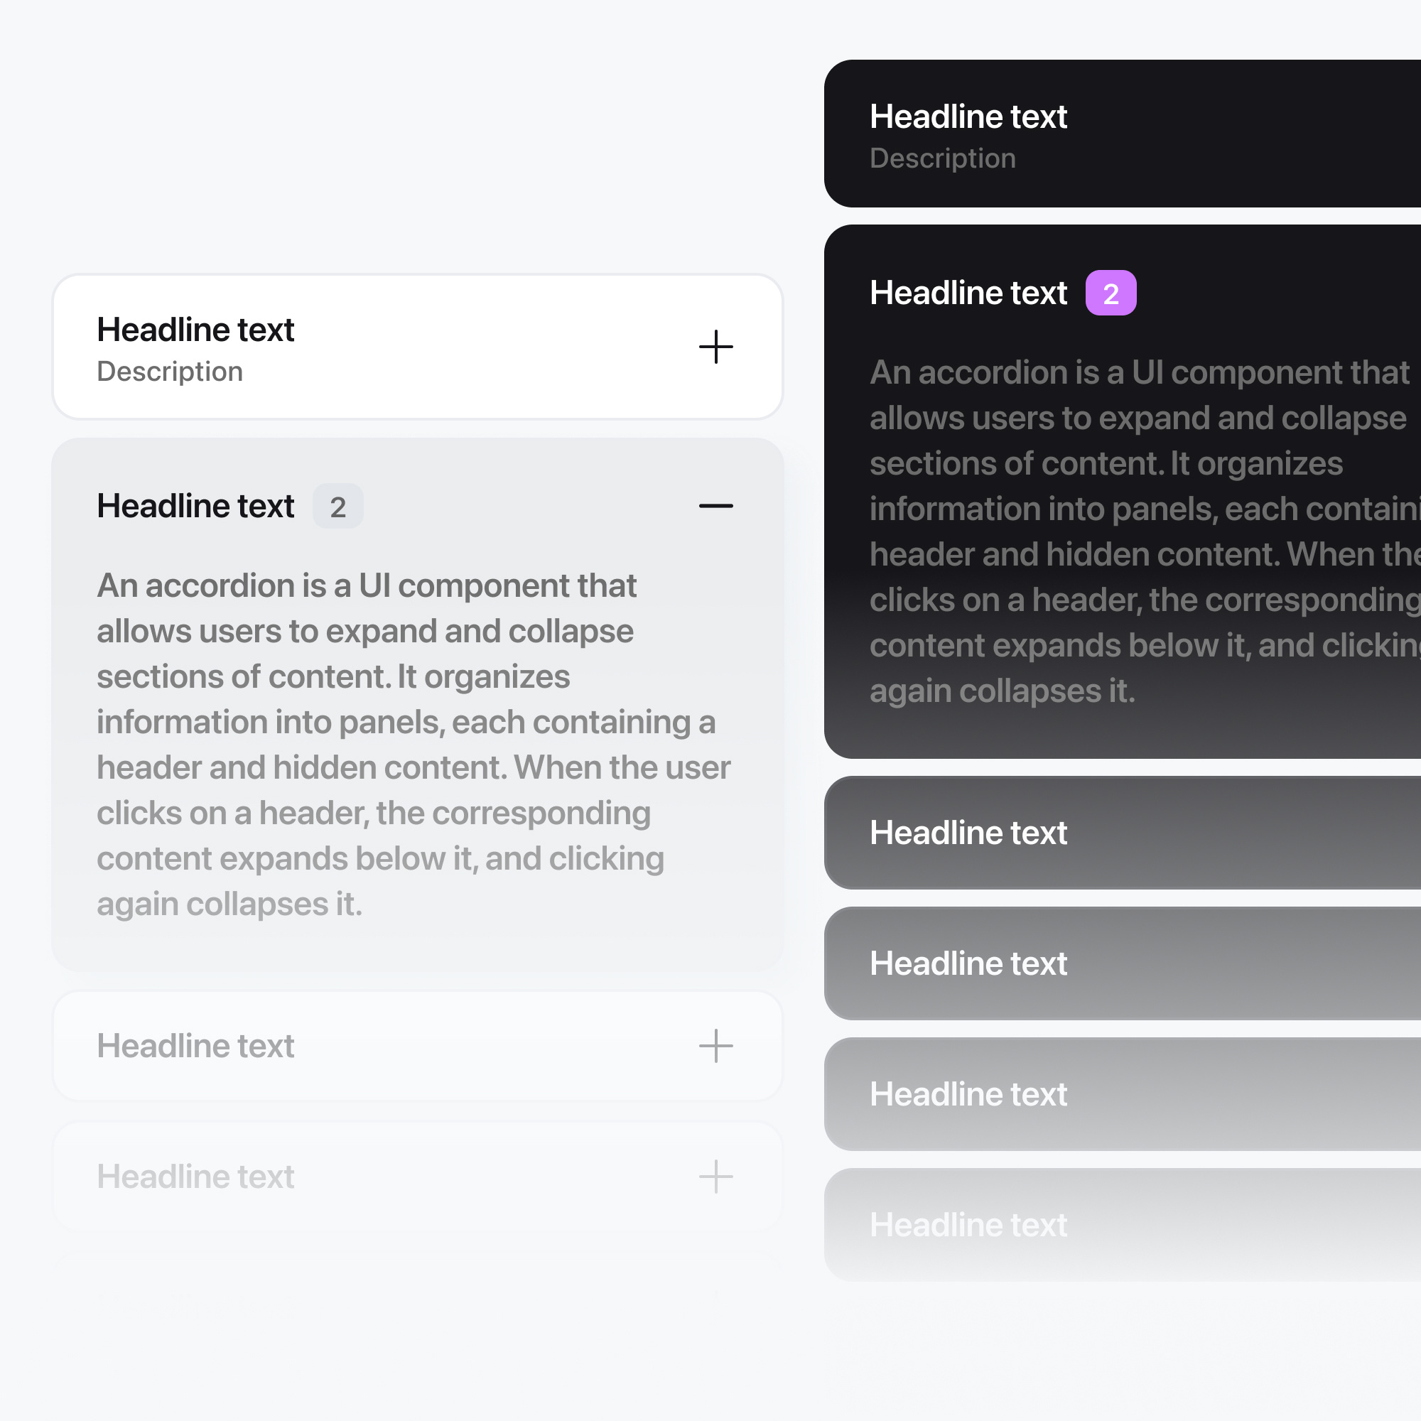The height and width of the screenshot is (1421, 1421).
Task: Expand the faded bottom dark accordion row
Action: coord(968,1225)
